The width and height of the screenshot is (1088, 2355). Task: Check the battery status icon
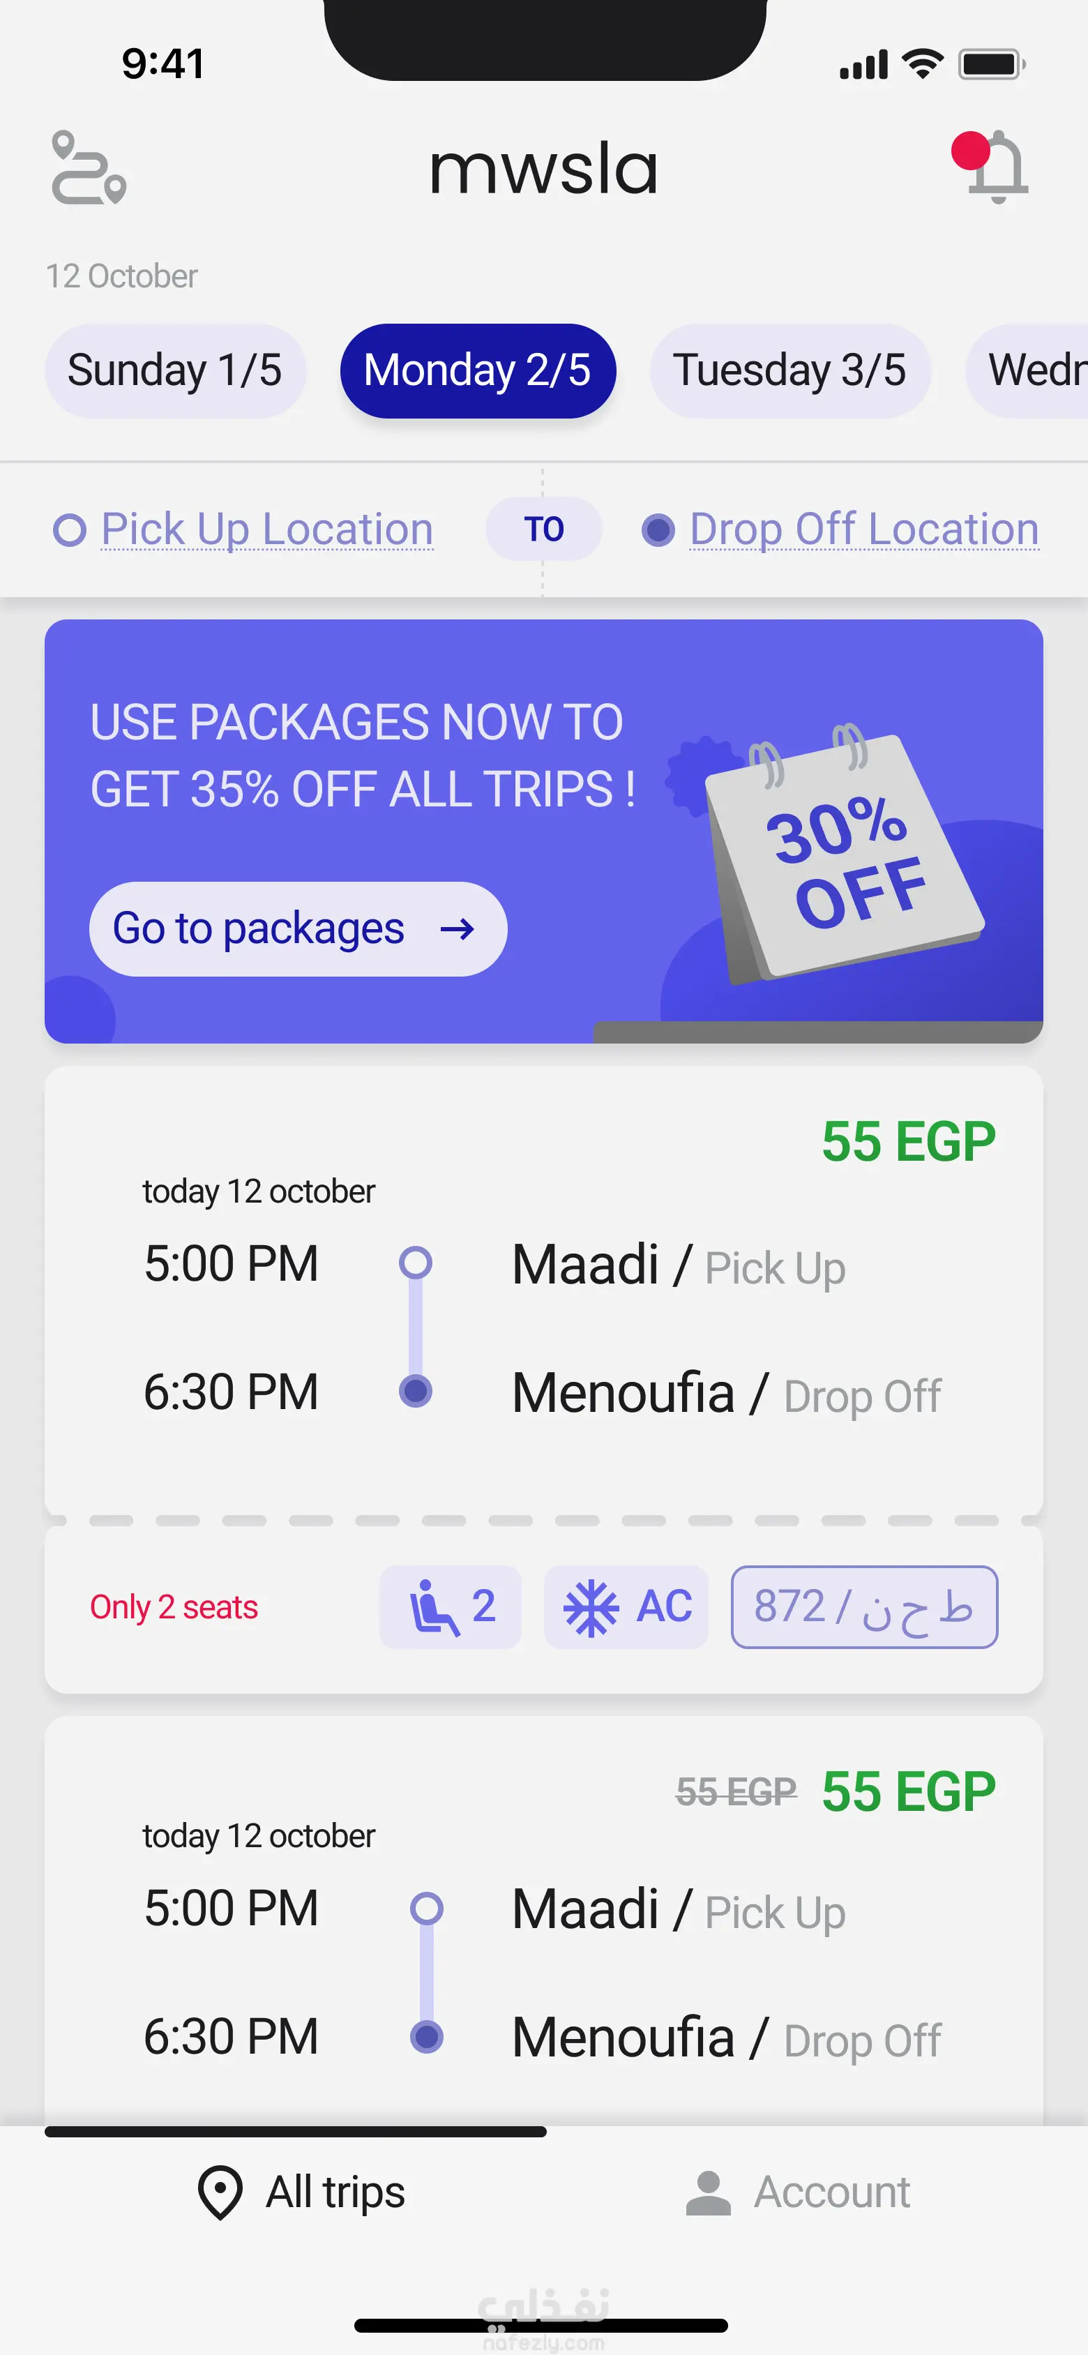point(991,65)
